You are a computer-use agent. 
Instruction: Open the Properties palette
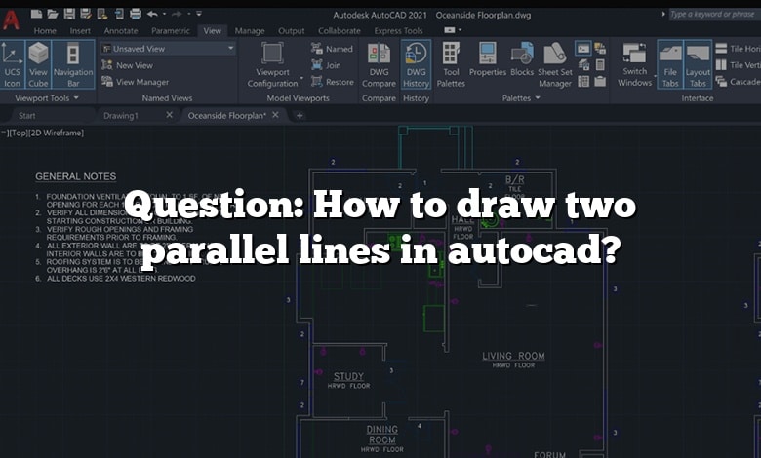point(488,59)
